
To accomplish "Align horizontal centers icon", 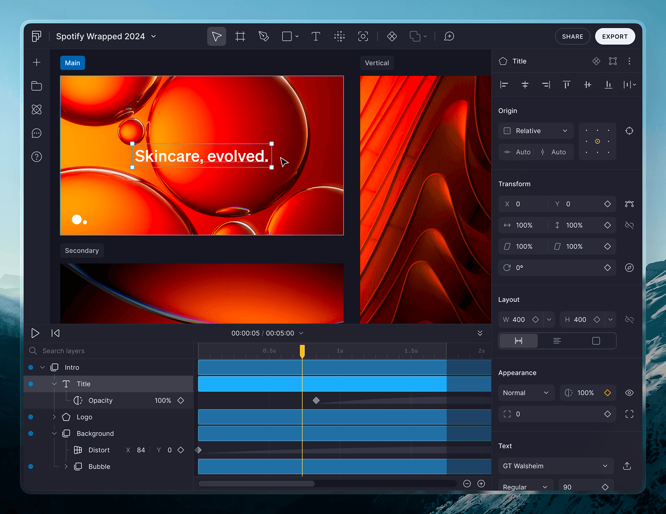I will click(525, 85).
